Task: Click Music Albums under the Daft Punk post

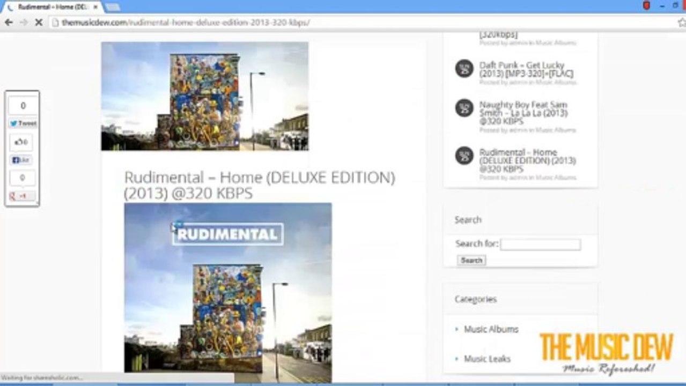Action: (556, 83)
